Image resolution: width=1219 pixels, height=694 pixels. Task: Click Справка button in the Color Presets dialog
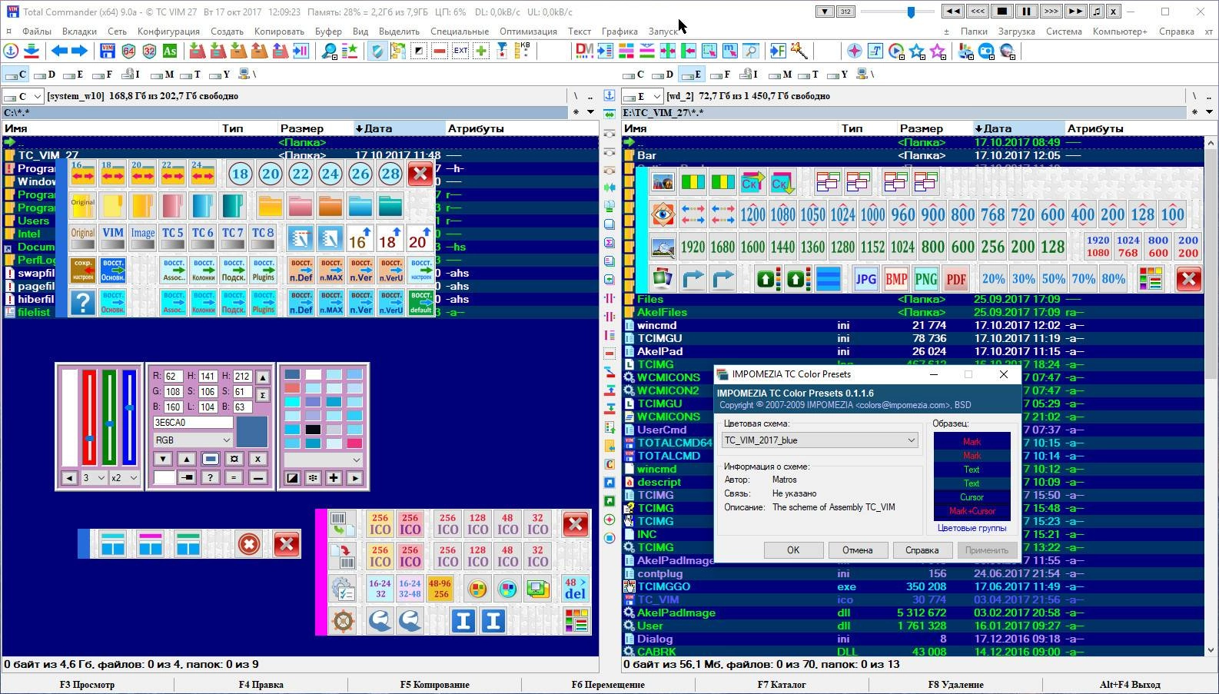922,550
